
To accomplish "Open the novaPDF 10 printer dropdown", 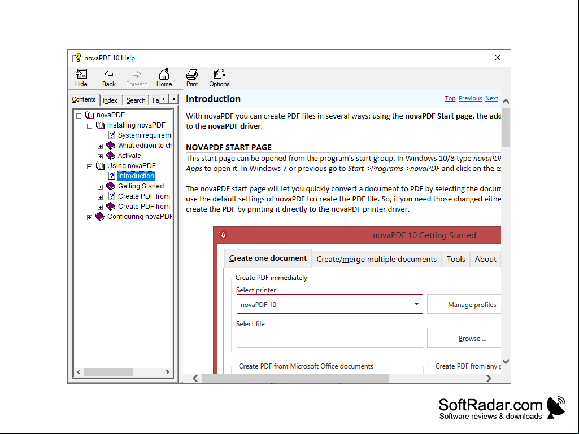I will 416,304.
